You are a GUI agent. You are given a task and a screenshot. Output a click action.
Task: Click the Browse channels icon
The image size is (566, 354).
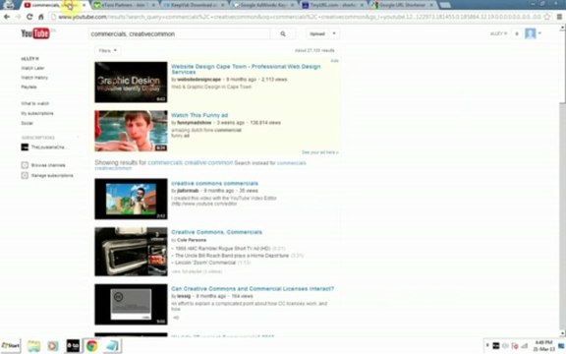click(25, 165)
